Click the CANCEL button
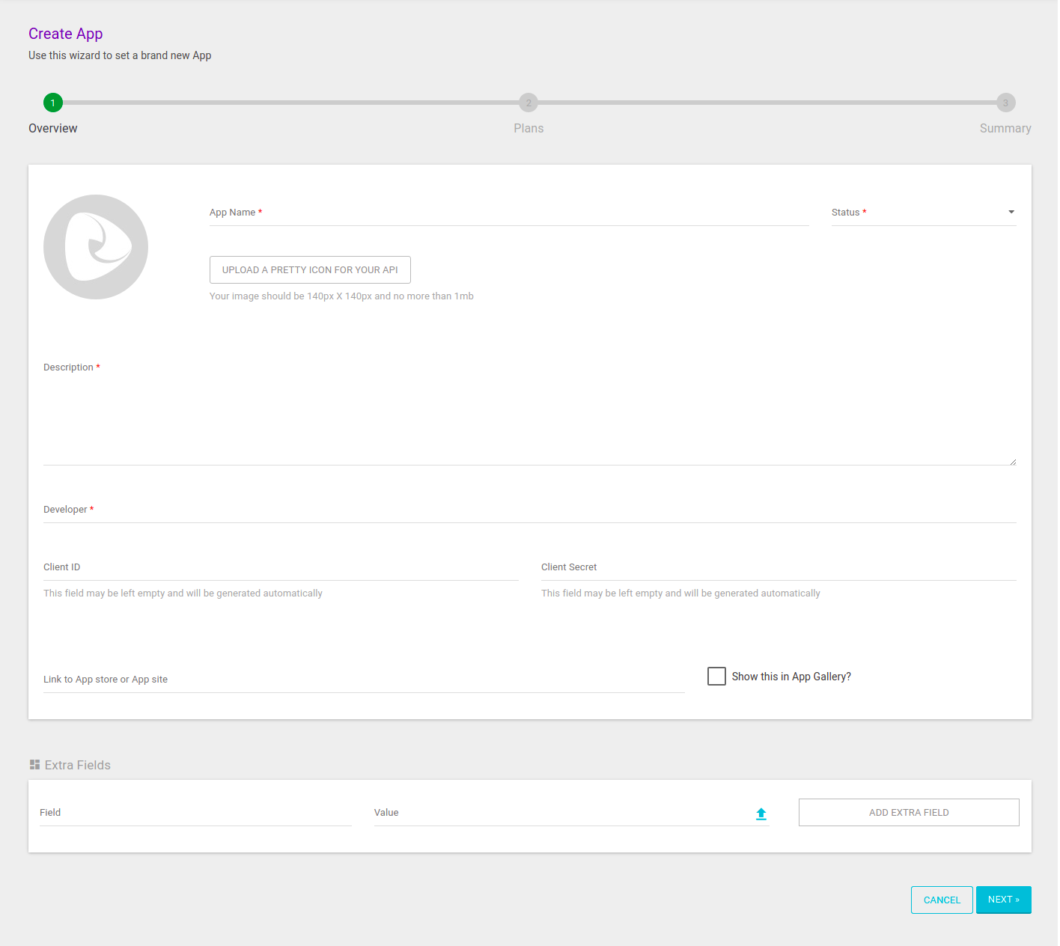This screenshot has width=1060, height=946. (942, 900)
